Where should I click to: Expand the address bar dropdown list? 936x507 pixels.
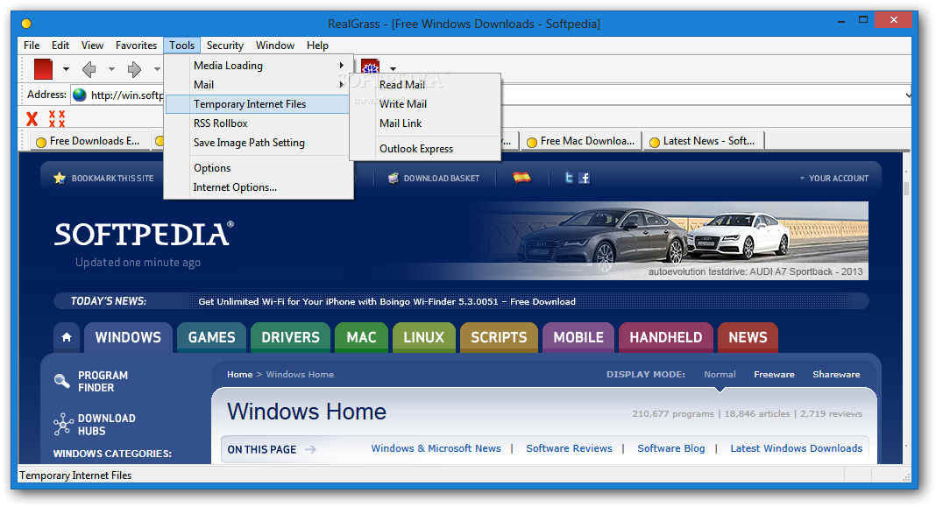point(907,95)
